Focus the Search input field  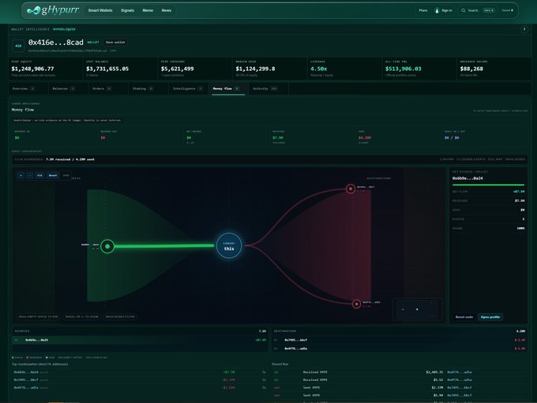[x=478, y=10]
